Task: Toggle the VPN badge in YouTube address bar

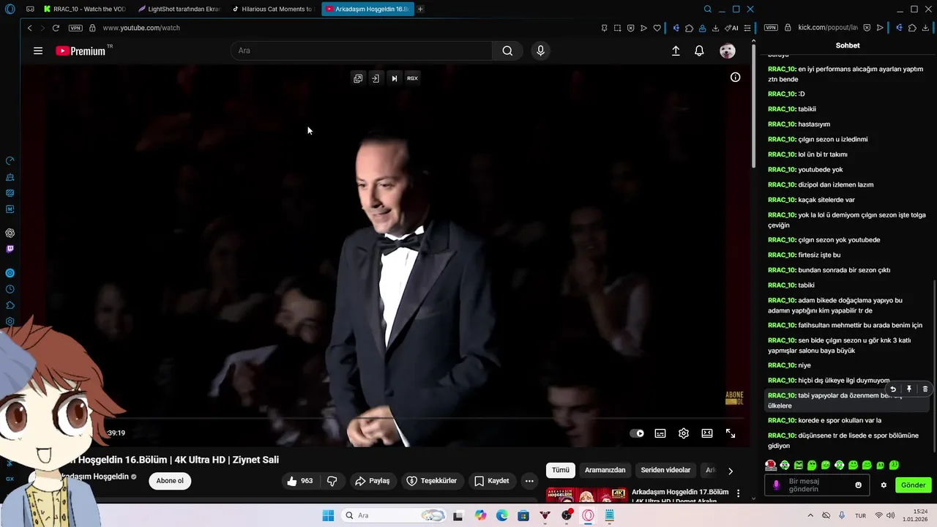Action: (75, 28)
